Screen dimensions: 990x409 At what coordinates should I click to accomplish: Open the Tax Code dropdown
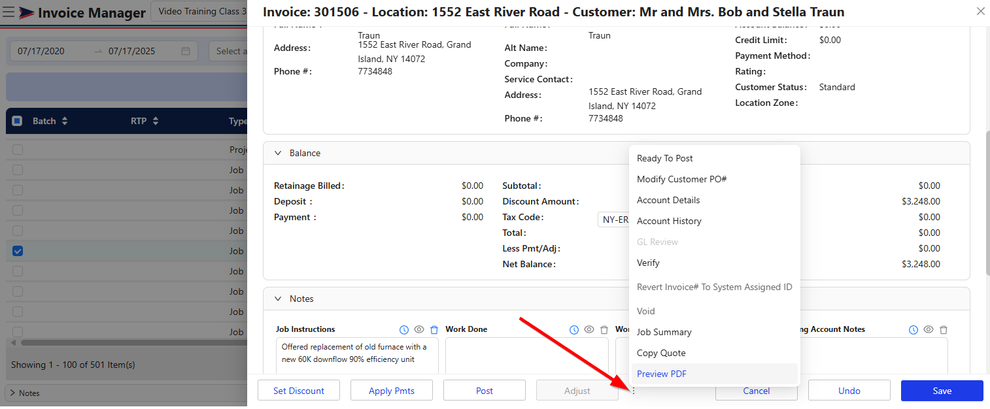[x=613, y=220]
